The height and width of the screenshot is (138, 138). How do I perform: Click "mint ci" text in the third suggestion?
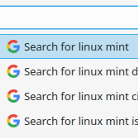point(122,96)
